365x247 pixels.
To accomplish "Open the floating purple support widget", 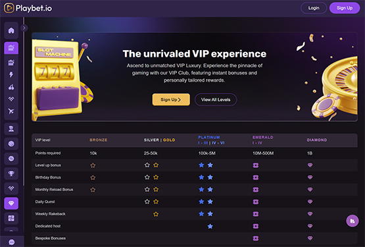I will [x=353, y=221].
